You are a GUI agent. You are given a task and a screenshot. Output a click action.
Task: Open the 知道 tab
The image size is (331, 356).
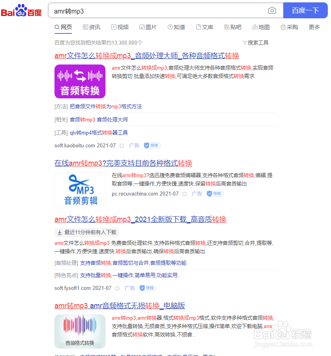176,27
